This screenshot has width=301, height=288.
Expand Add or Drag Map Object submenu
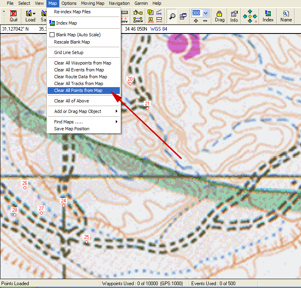pyautogui.click(x=84, y=111)
